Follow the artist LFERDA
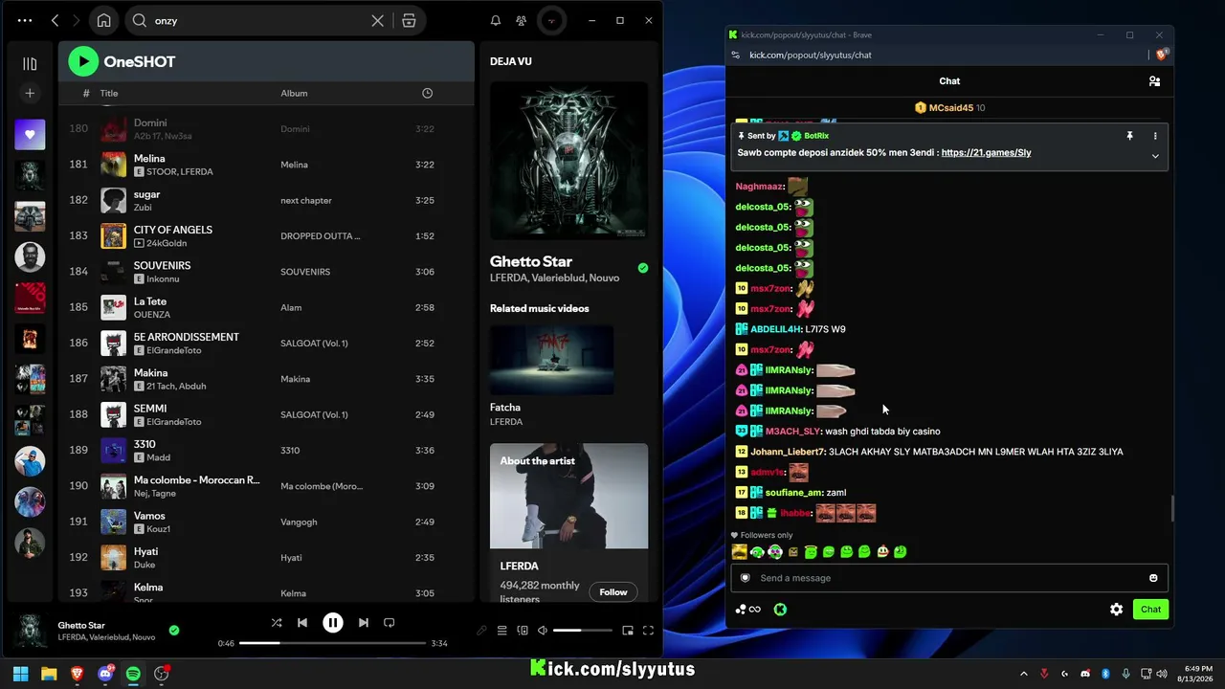Screen dimensions: 1225x689 [613, 592]
